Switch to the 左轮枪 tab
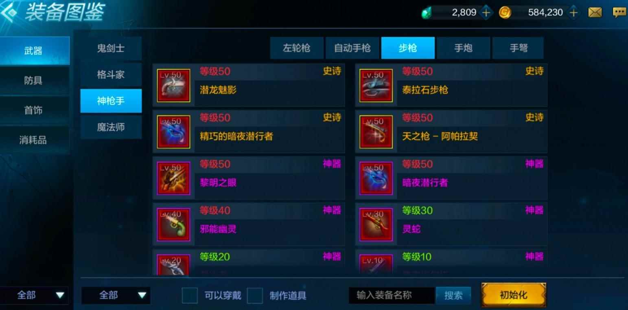 click(297, 48)
